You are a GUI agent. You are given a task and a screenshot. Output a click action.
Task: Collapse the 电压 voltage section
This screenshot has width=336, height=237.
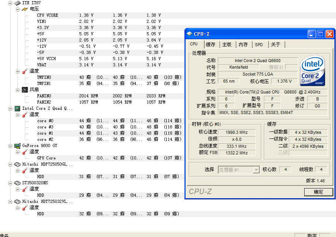click(17, 9)
